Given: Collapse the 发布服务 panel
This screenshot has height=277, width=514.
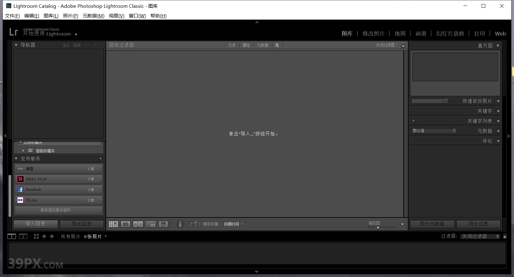Looking at the screenshot, I should point(16,159).
